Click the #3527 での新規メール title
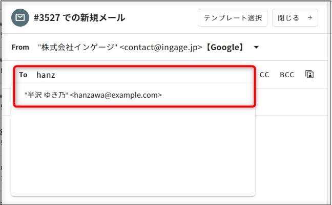This screenshot has width=332, height=205. [x=79, y=18]
